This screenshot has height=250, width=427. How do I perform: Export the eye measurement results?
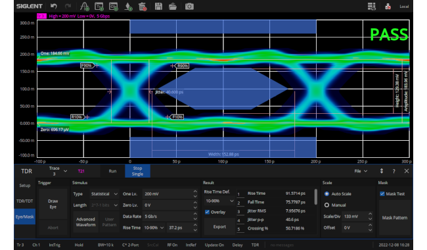219,226
